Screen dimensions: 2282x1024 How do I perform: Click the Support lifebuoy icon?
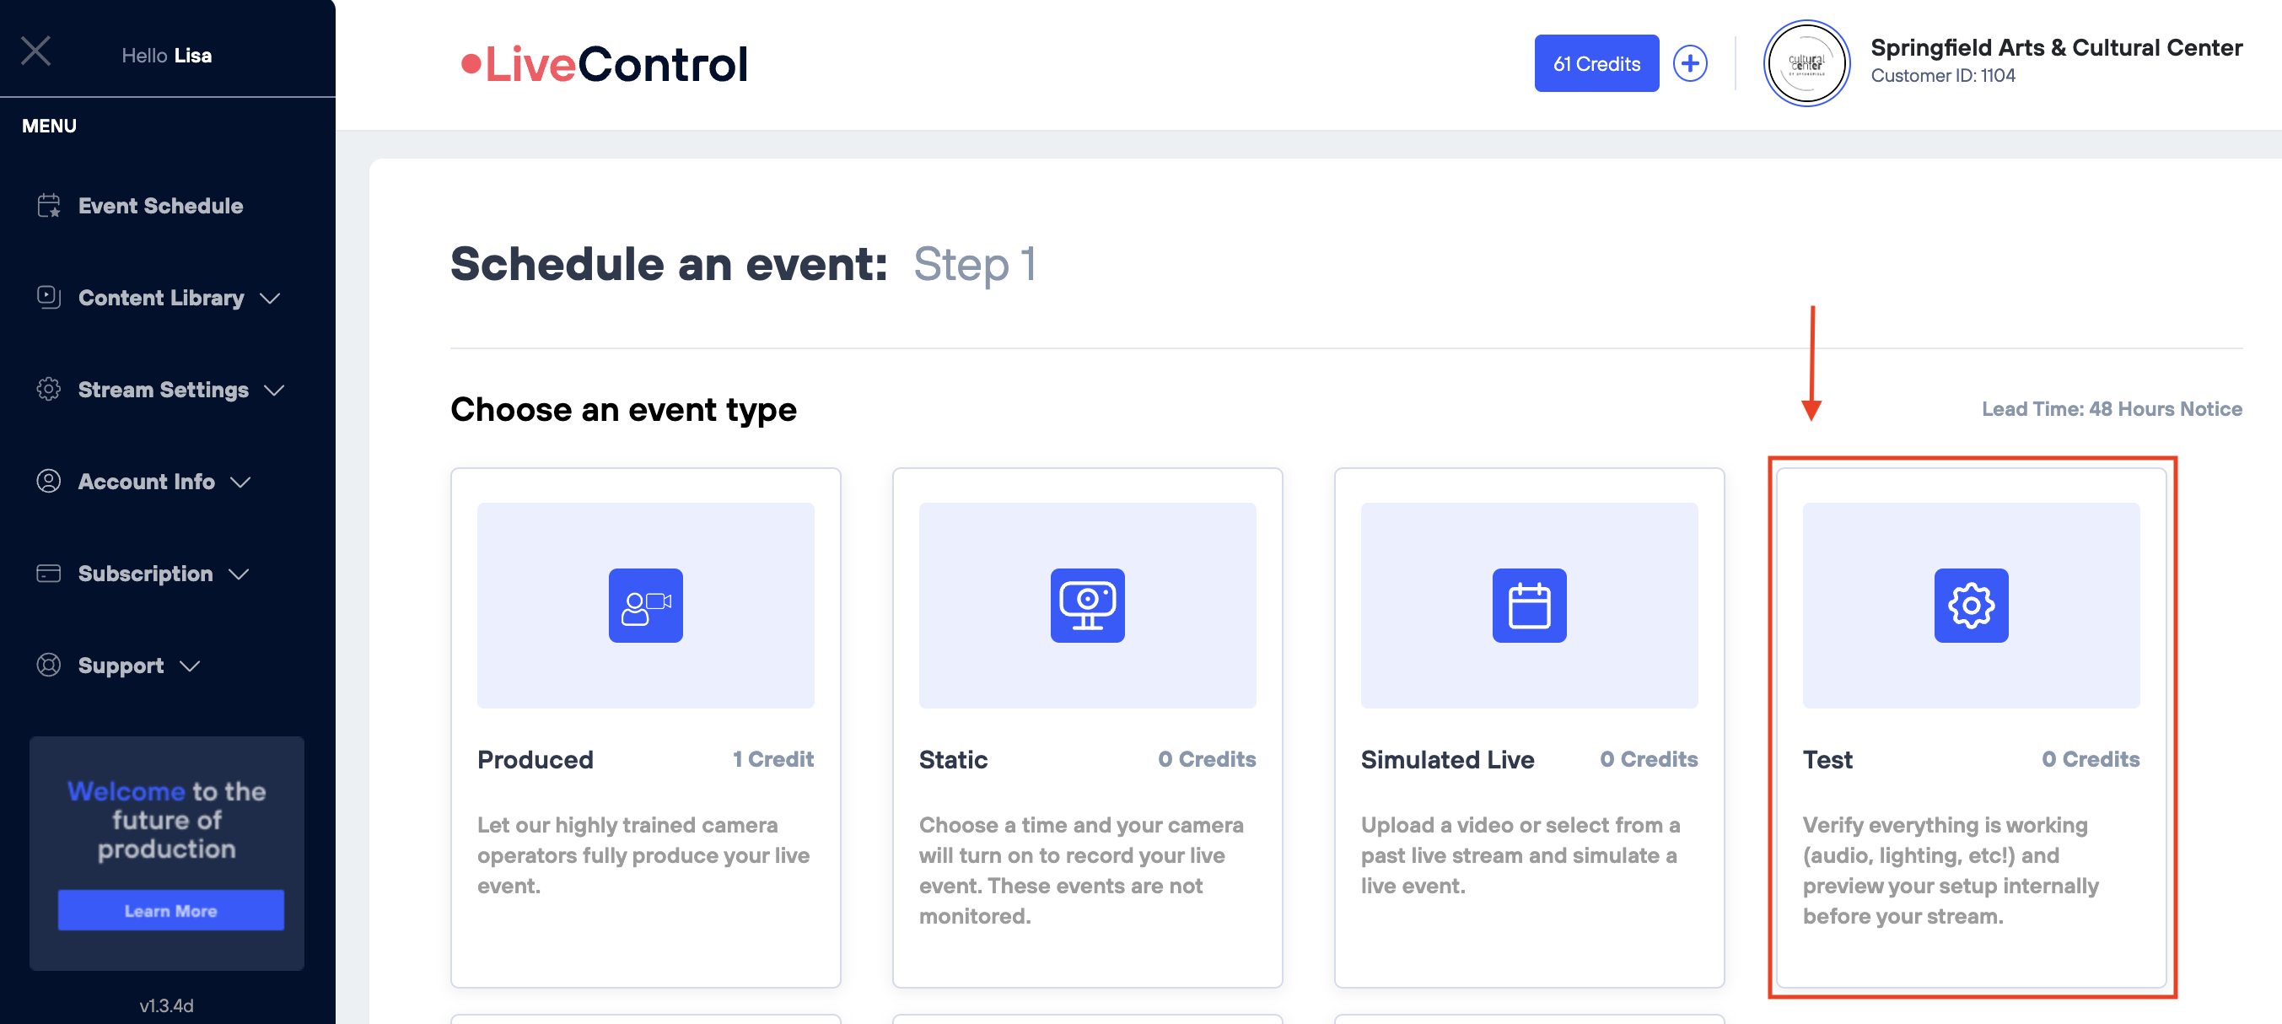click(x=49, y=666)
